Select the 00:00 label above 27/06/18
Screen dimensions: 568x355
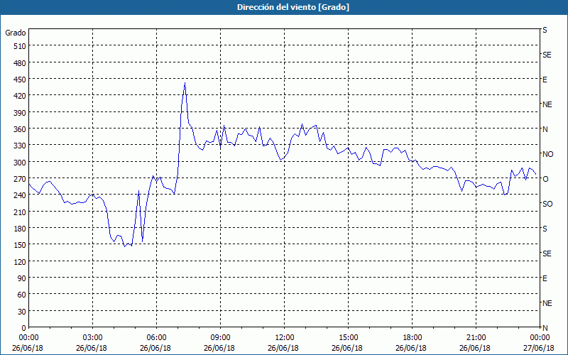540,338
